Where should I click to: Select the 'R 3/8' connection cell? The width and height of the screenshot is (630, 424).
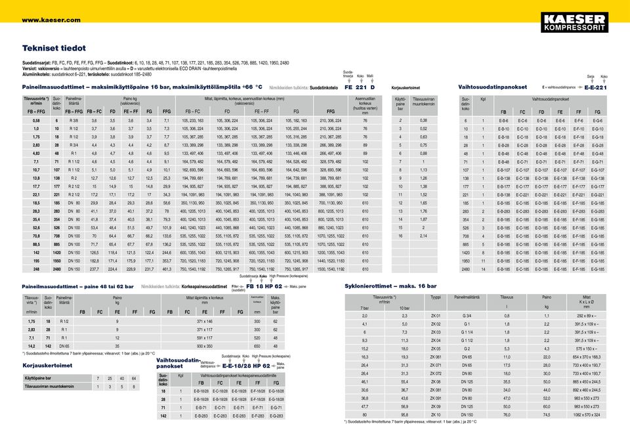coord(74,121)
